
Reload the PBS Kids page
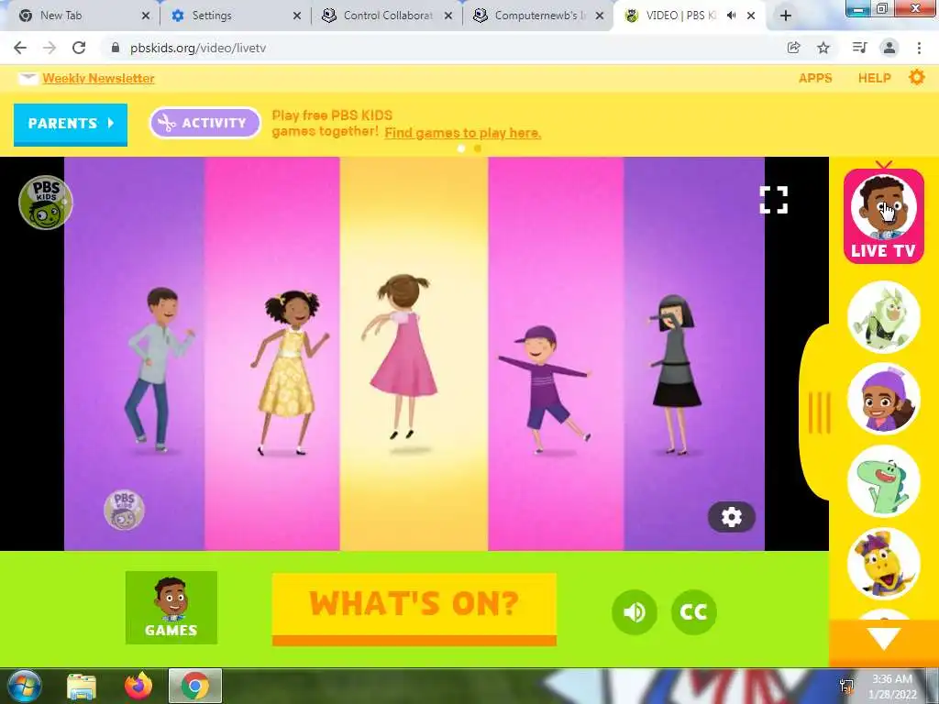click(79, 48)
